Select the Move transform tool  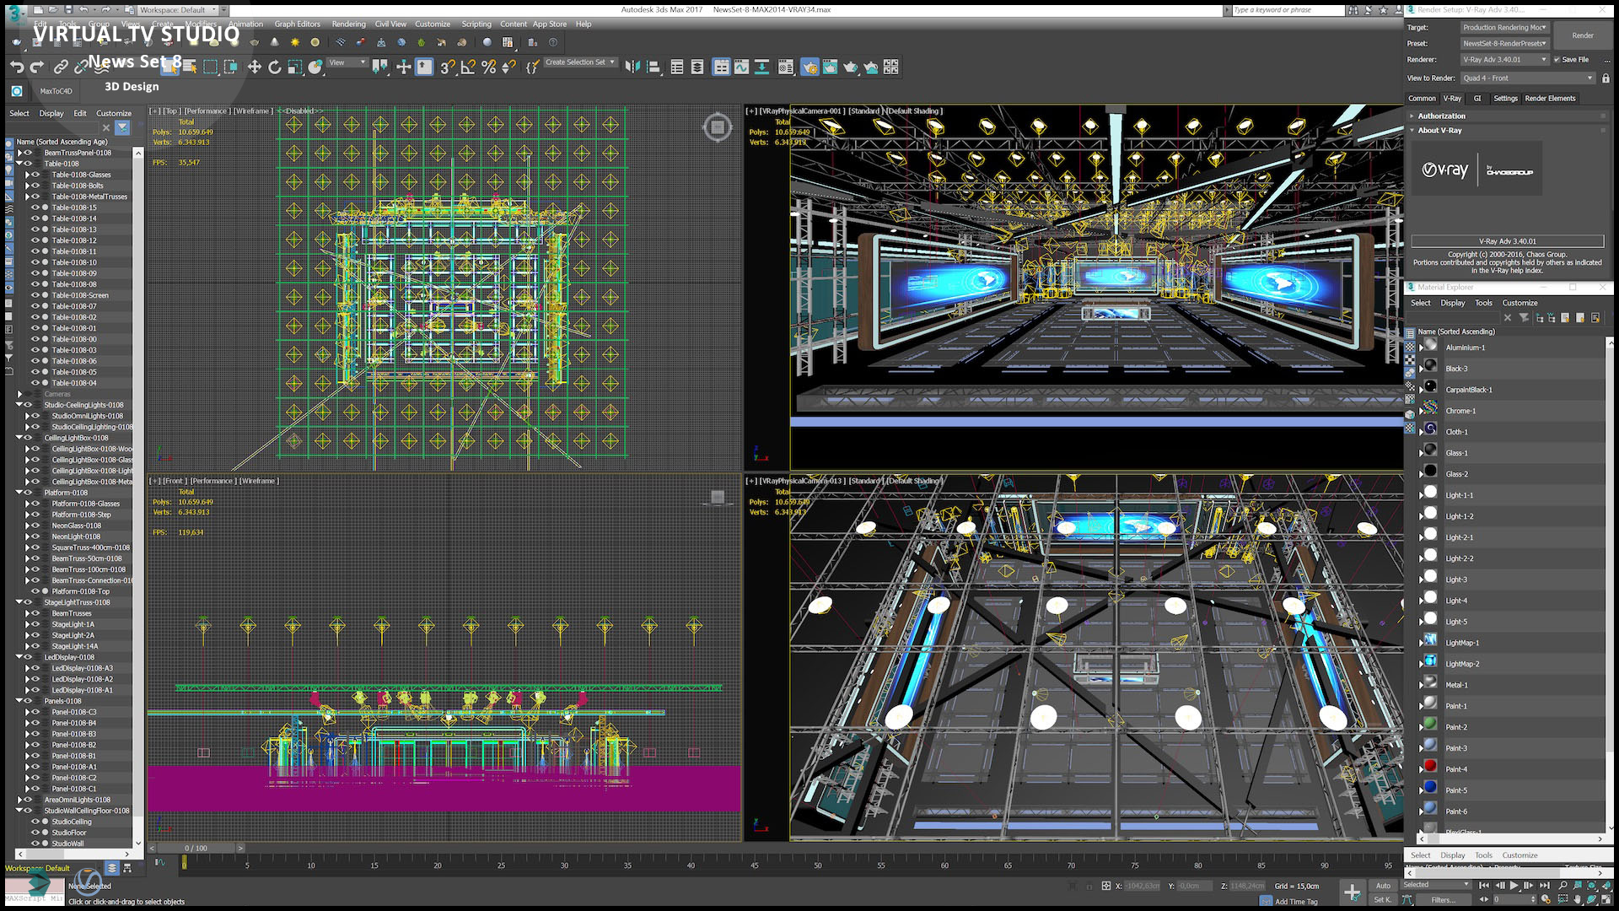click(x=254, y=67)
